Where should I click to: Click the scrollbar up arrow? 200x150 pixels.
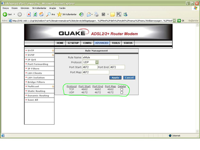(197, 25)
